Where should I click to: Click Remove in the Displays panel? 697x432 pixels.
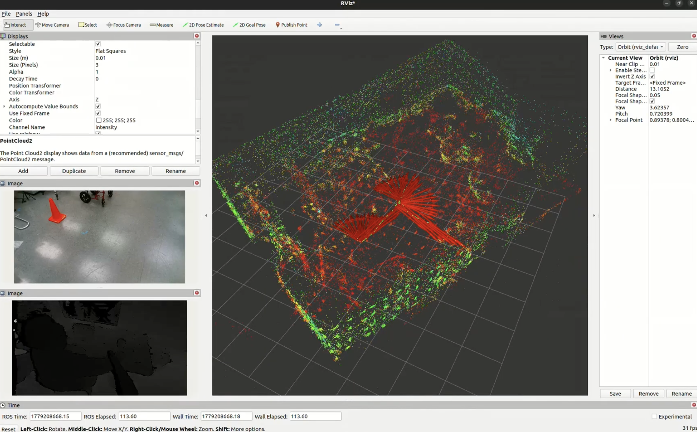(125, 171)
